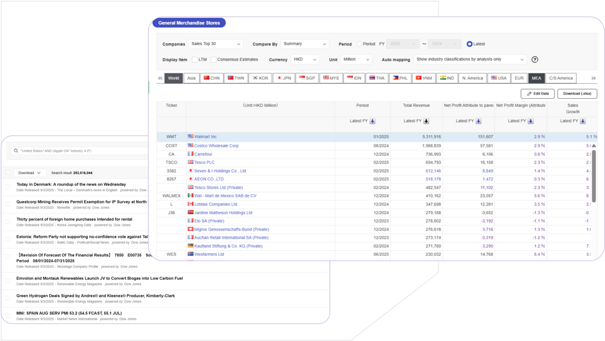The height and width of the screenshot is (341, 605).
Task: Open the Unit Million dropdown
Action: [x=356, y=60]
